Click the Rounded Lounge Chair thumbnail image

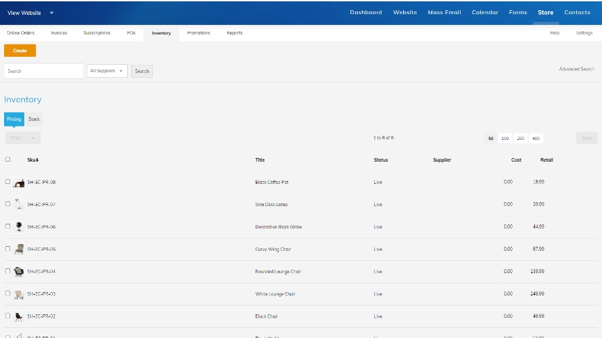[x=19, y=271]
